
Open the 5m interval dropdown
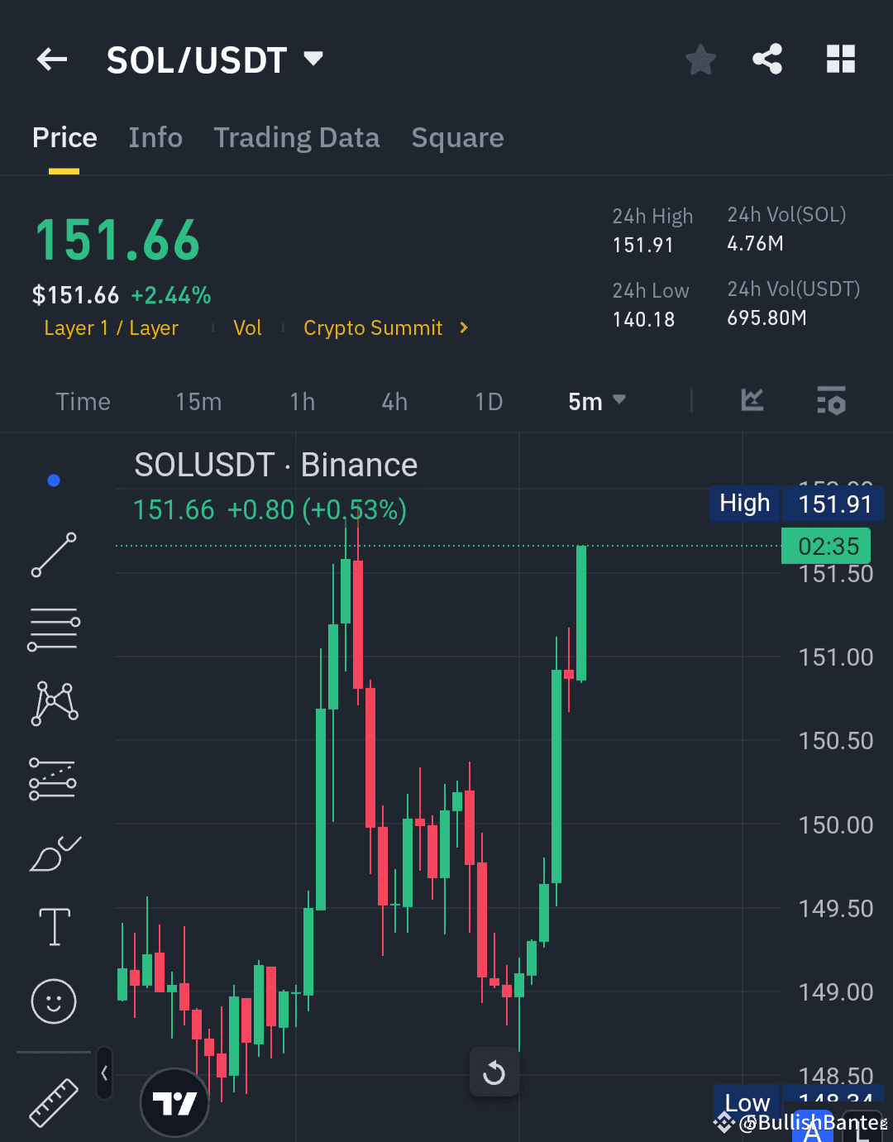597,401
